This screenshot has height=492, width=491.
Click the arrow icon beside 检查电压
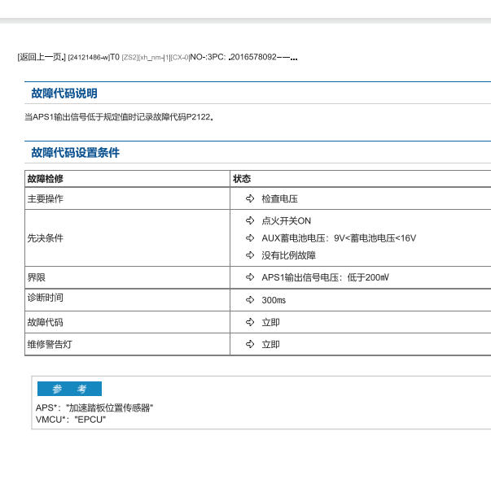pos(250,198)
